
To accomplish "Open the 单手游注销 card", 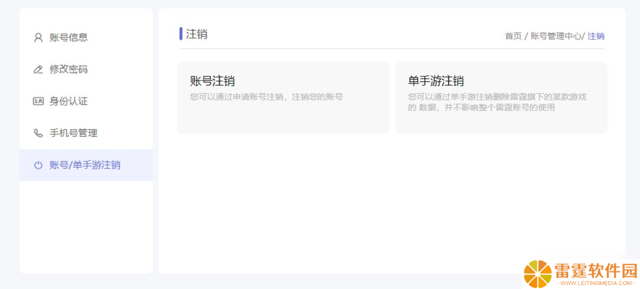I will click(x=501, y=98).
